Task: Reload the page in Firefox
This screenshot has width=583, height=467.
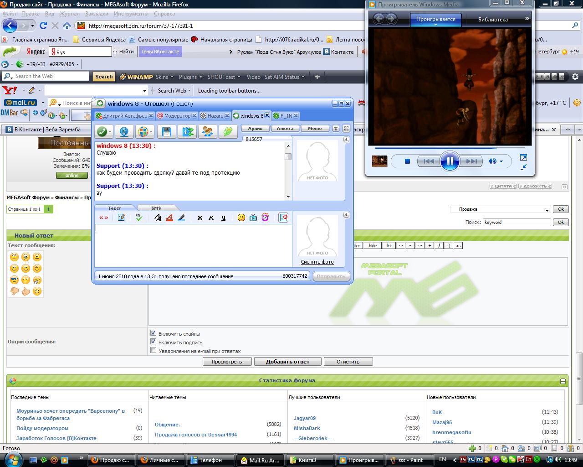Action: tap(43, 26)
